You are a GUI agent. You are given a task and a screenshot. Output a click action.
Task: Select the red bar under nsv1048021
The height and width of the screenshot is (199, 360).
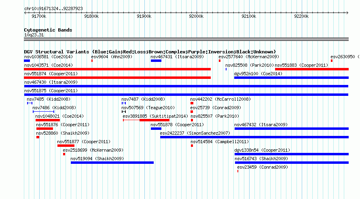tap(48, 120)
